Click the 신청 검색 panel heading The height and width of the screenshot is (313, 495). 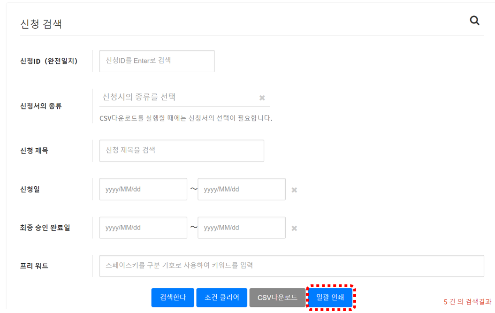(x=41, y=24)
